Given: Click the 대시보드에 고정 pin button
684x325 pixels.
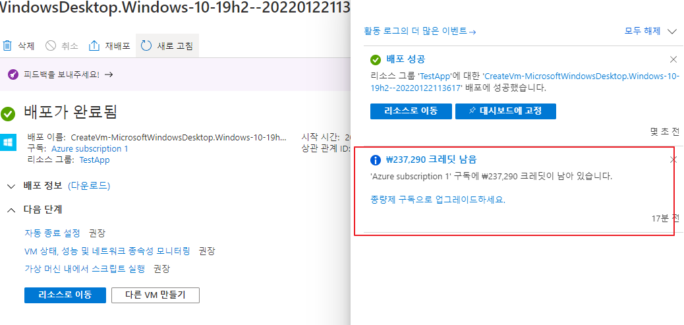Looking at the screenshot, I should pos(505,111).
